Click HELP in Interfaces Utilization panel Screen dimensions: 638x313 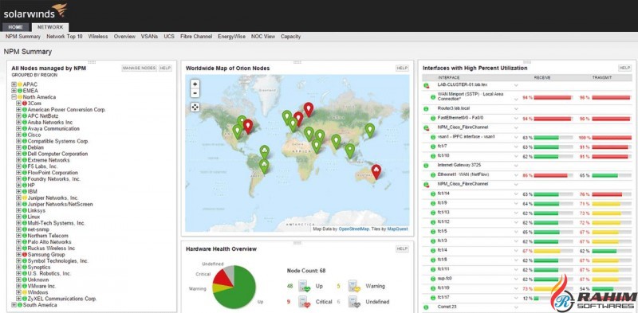point(624,68)
